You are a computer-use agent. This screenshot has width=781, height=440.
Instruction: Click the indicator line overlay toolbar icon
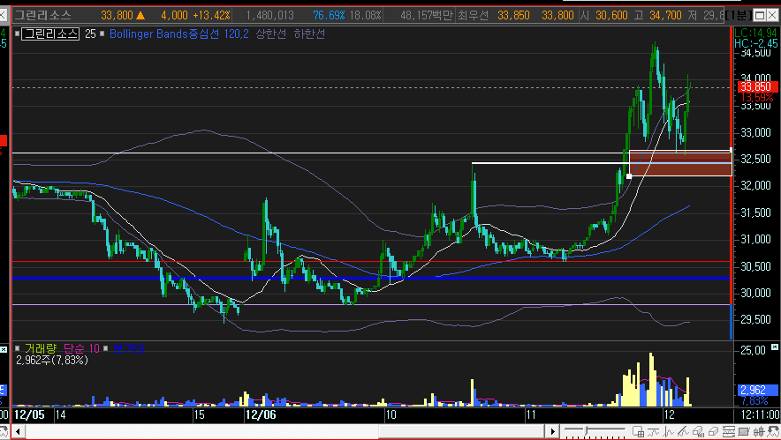[653, 431]
